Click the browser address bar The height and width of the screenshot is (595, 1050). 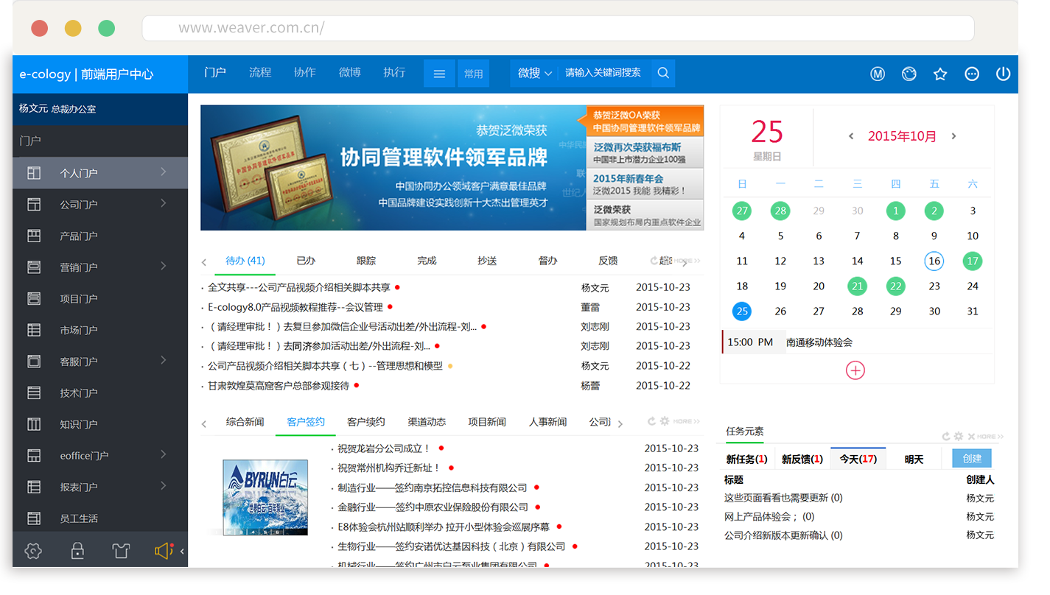click(558, 29)
